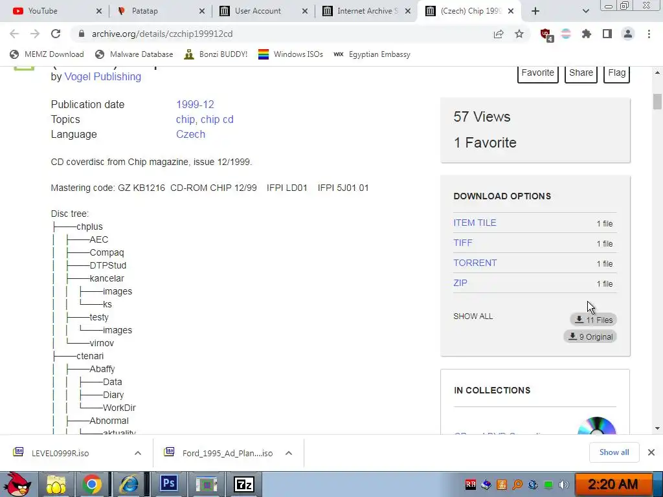Close the downloads bar

[x=651, y=452]
